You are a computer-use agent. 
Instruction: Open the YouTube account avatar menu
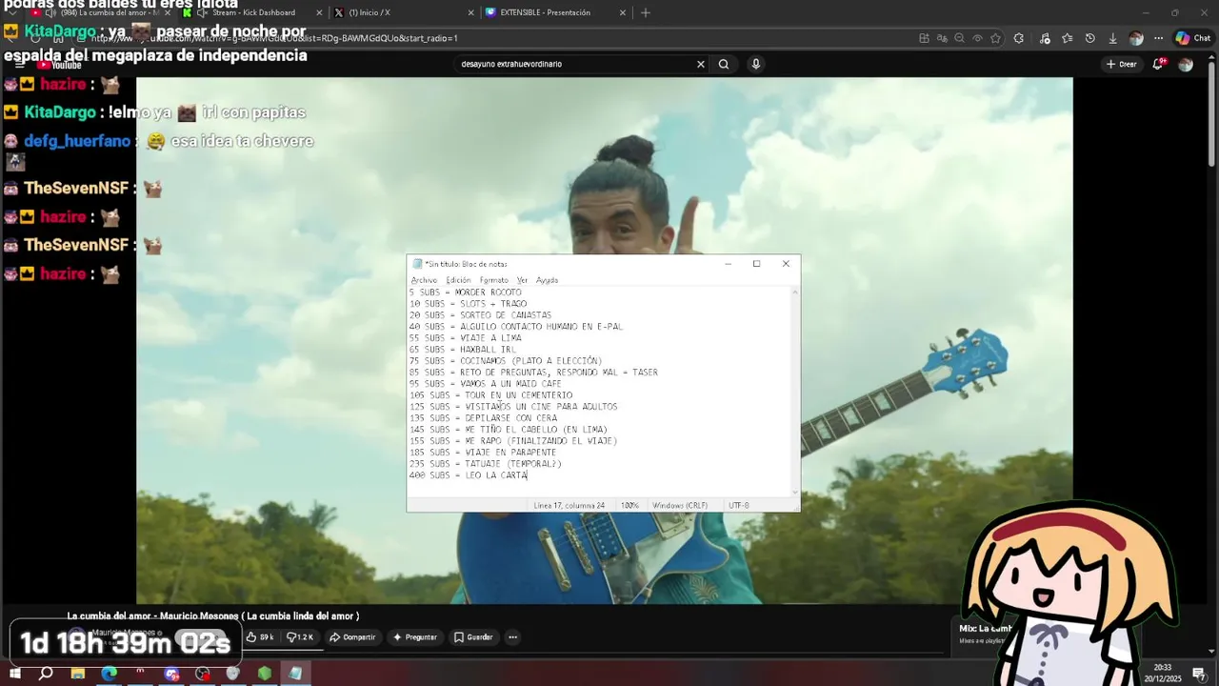click(1186, 64)
